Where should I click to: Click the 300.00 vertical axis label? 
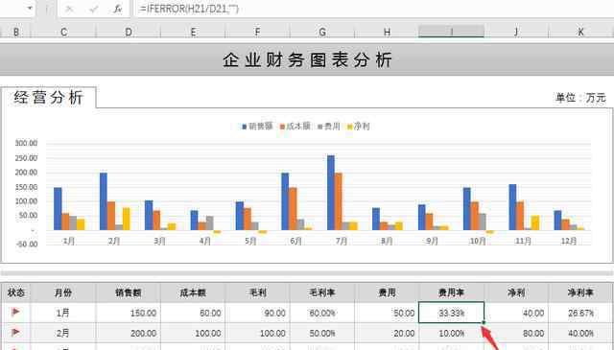pyautogui.click(x=26, y=143)
